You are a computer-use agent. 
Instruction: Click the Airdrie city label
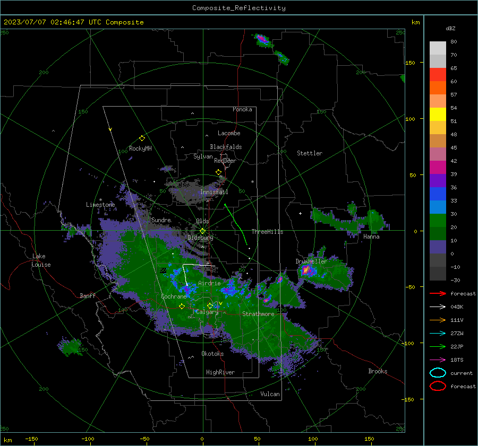coord(209,283)
